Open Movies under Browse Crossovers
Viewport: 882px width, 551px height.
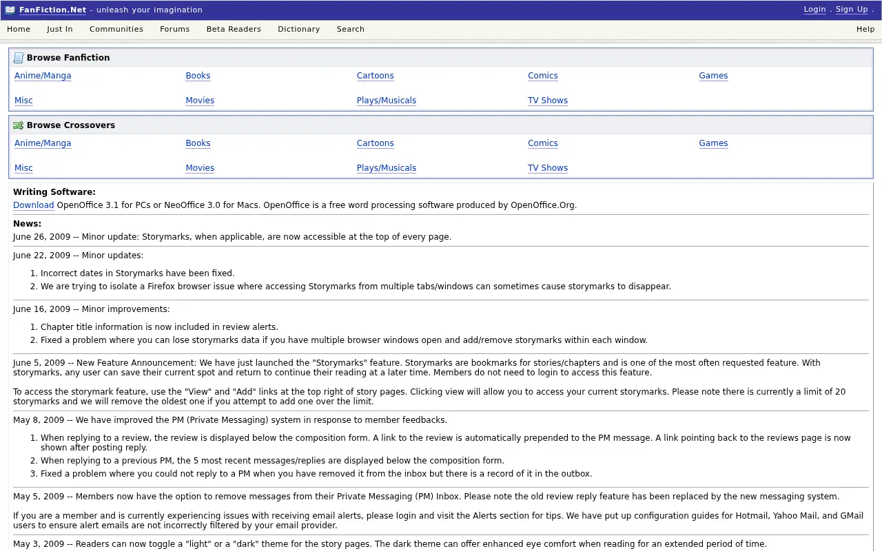(200, 168)
